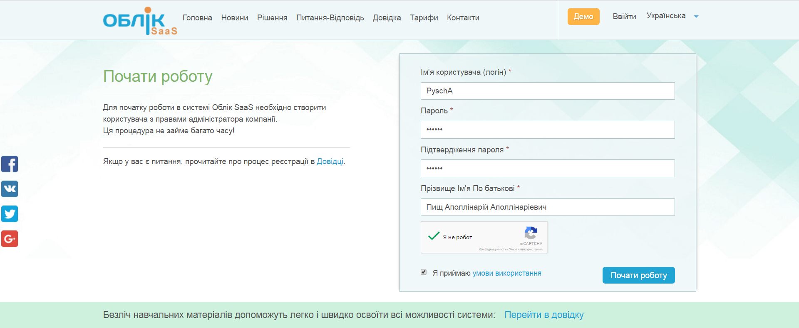
Task: Open the Українська language dropdown
Action: click(672, 16)
